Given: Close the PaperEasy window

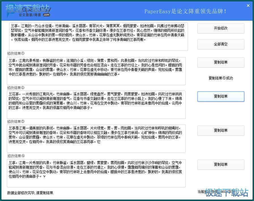Looking at the screenshot, I should [248, 5].
